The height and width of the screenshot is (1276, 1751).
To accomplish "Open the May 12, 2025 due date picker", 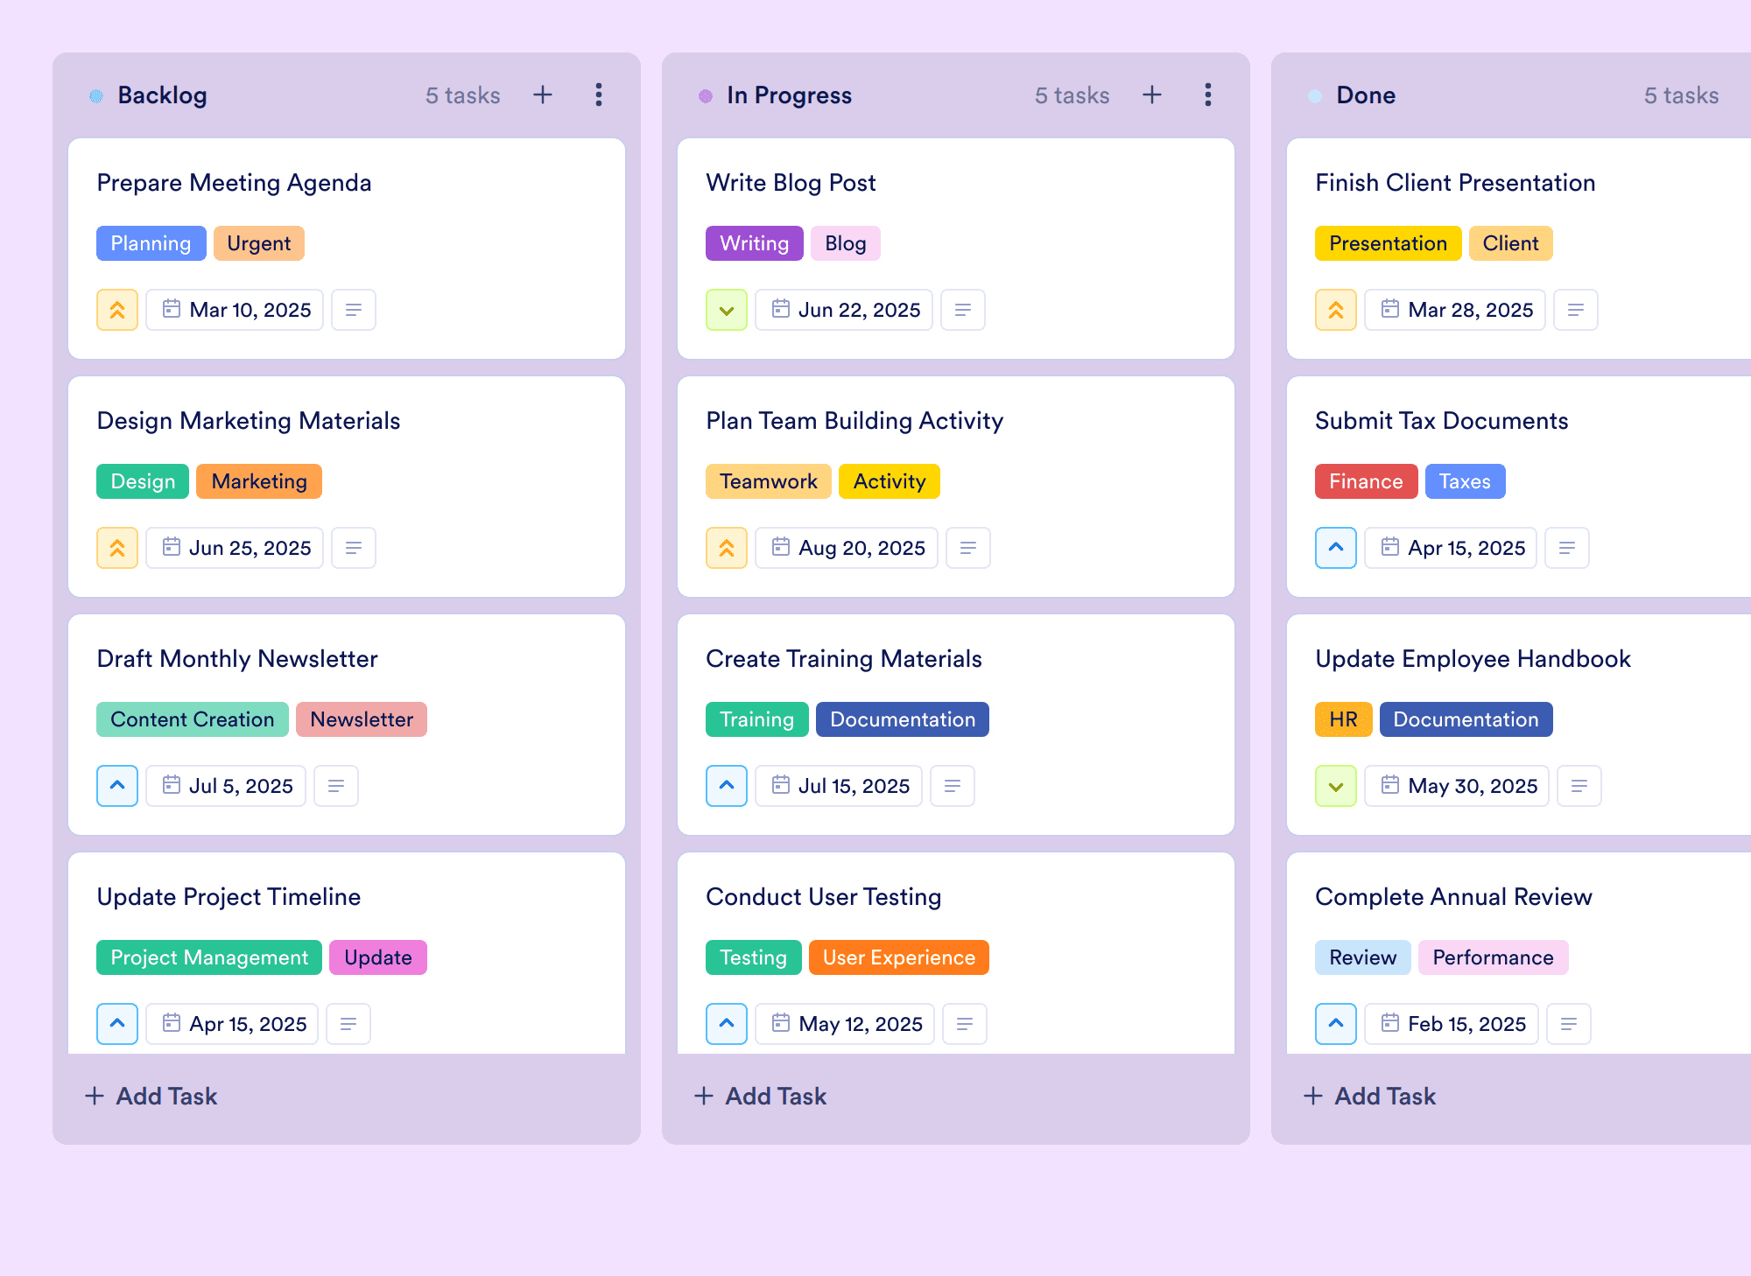I will point(845,1024).
